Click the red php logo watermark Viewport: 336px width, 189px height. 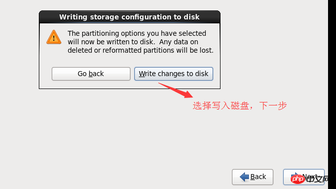coord(298,179)
